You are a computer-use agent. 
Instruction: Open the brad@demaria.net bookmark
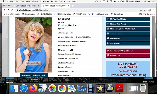tap(100, 14)
